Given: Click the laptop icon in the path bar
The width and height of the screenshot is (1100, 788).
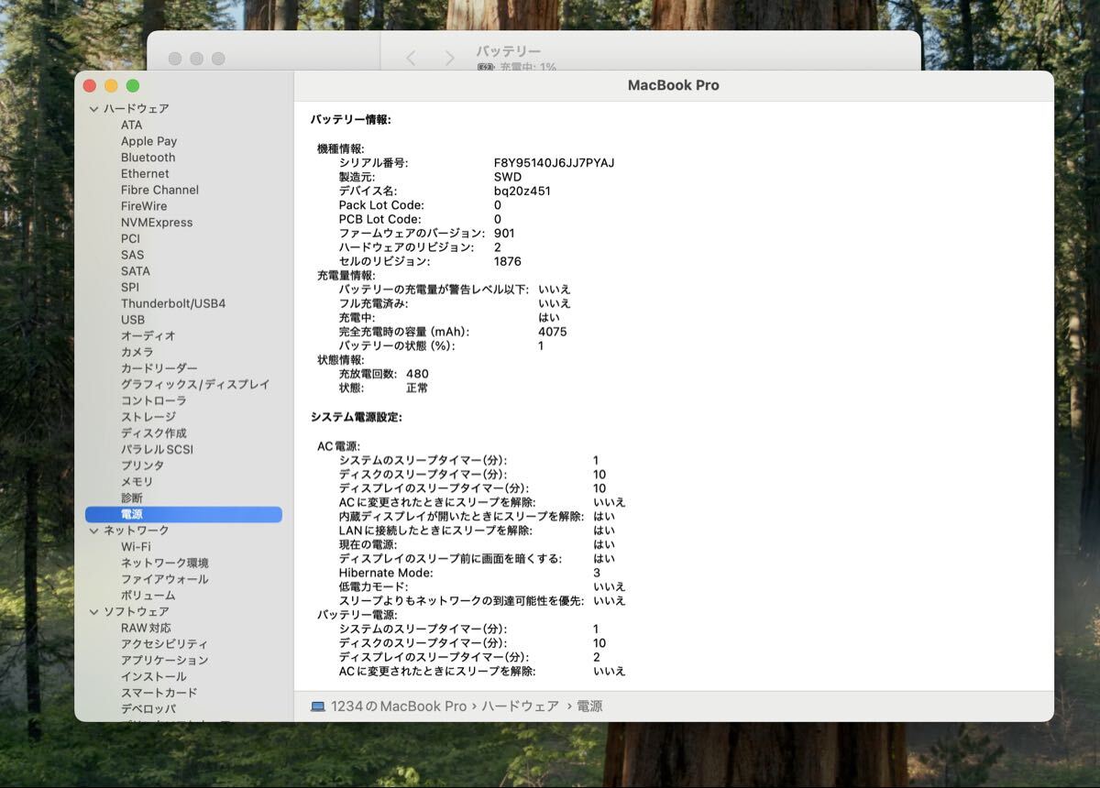Looking at the screenshot, I should (318, 706).
